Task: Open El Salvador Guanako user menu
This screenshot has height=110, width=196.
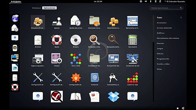Action: [x=175, y=2]
